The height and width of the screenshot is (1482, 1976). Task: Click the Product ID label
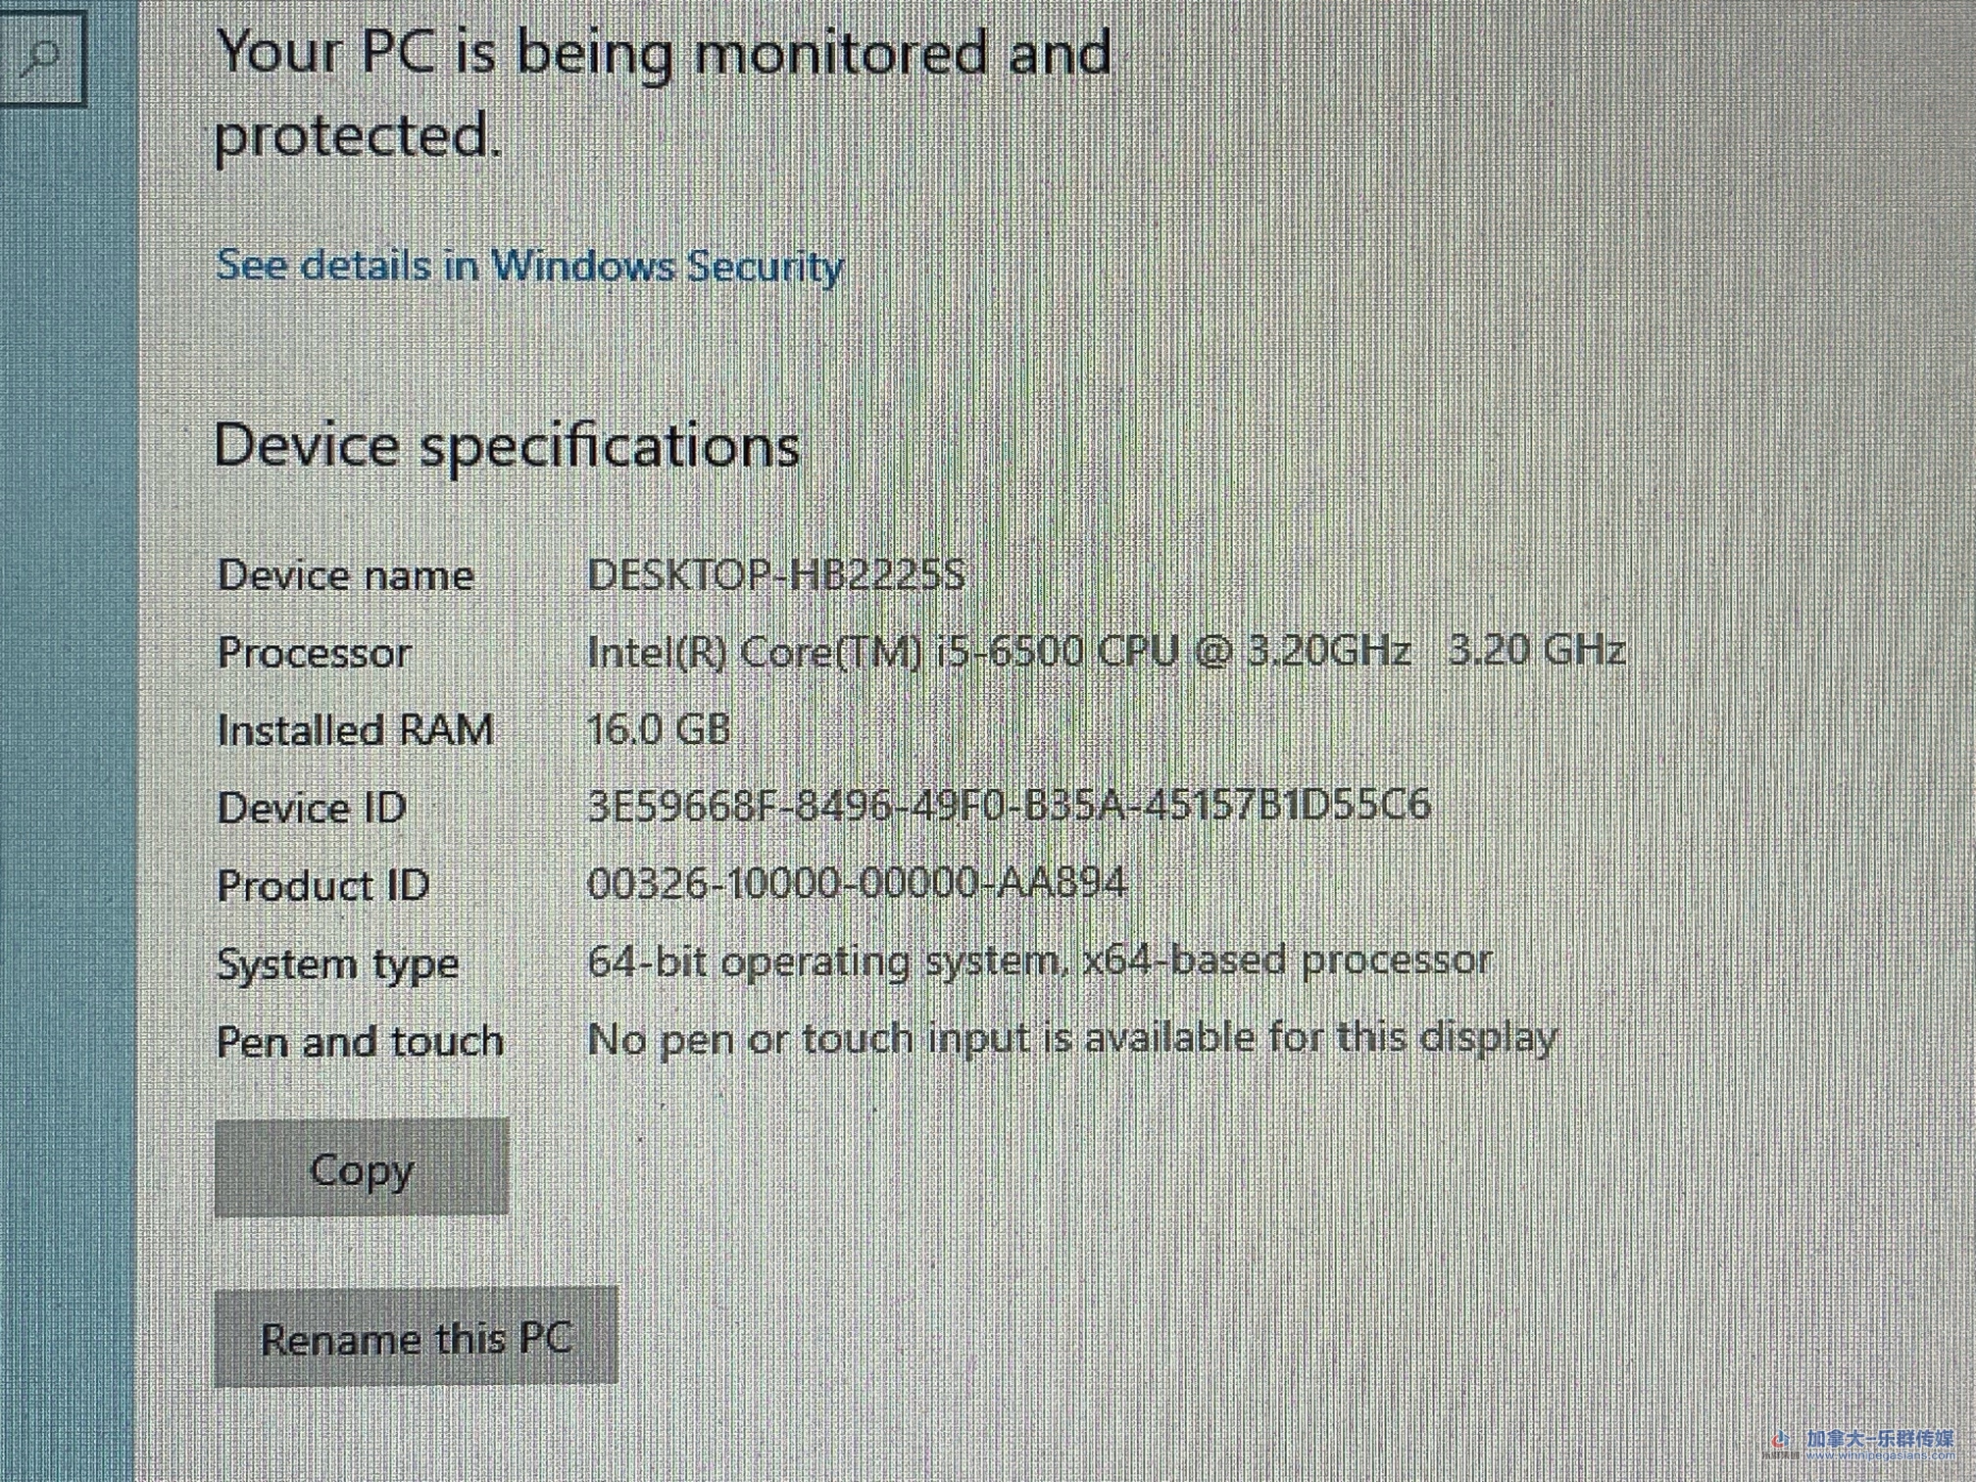click(322, 885)
